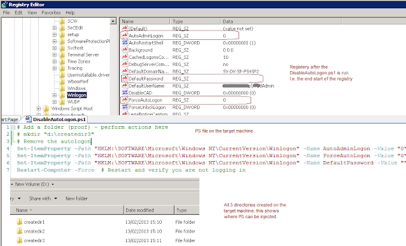Open the Favorites menu
The image size is (406, 246).
tap(51, 13)
